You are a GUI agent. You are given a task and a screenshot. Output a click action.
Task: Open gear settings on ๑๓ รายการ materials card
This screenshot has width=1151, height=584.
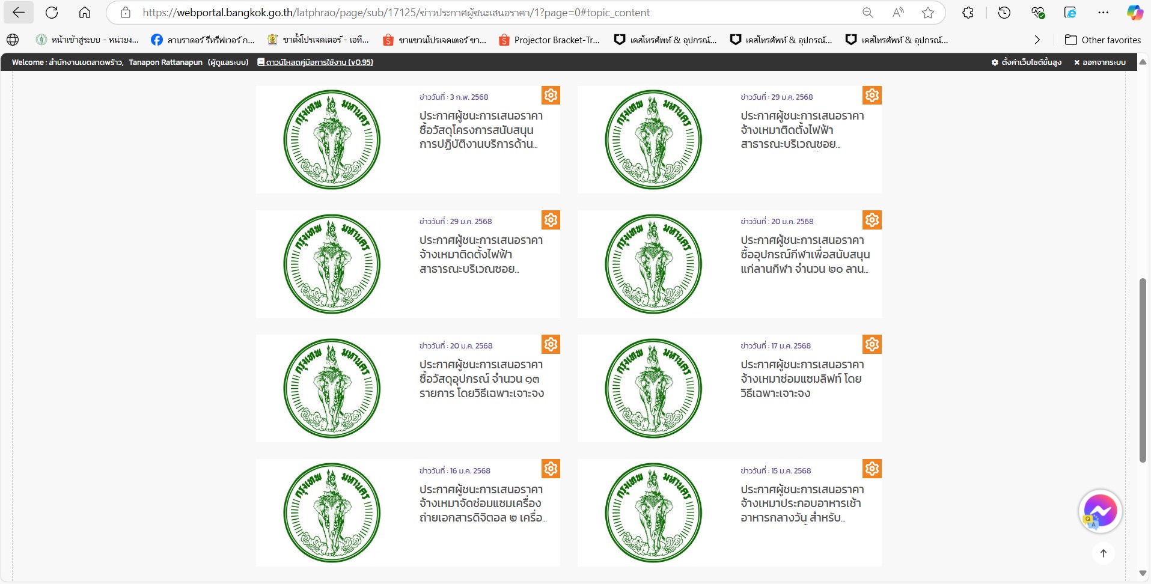[551, 344]
